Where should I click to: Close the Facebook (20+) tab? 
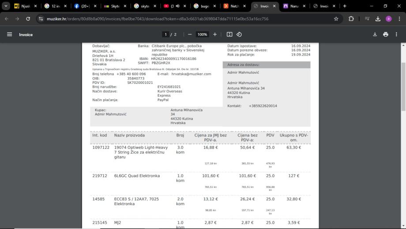click(95, 6)
